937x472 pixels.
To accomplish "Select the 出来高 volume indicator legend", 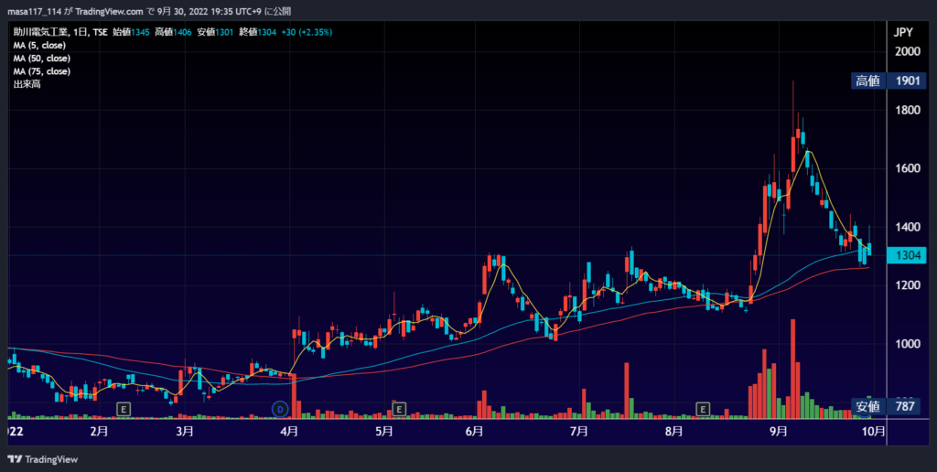I will coord(27,84).
